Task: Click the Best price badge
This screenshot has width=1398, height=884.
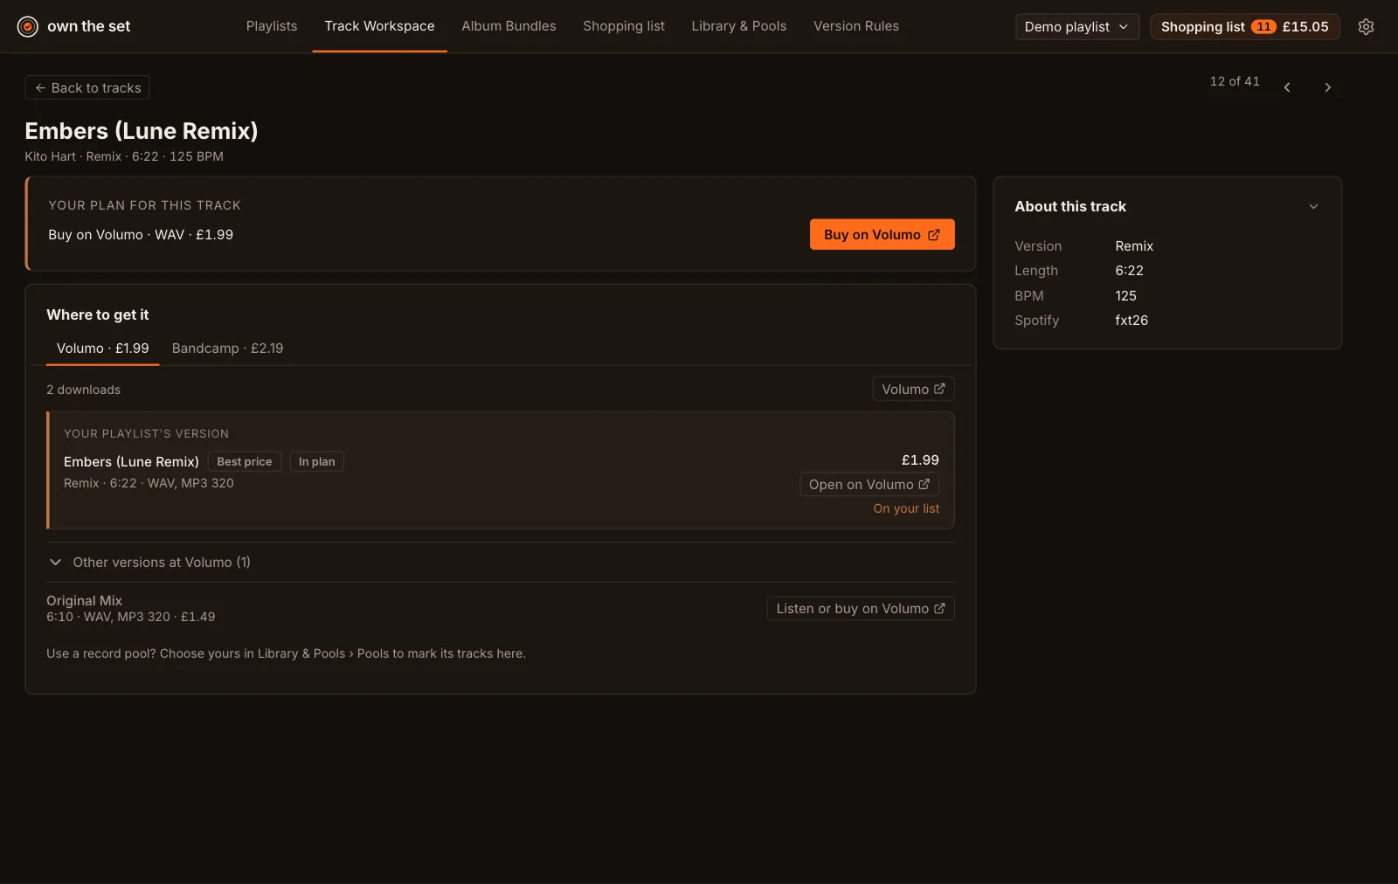Action: point(245,462)
